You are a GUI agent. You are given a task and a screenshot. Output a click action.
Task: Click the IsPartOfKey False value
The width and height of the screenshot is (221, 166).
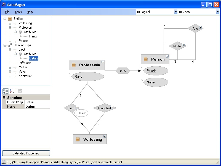(x=37, y=102)
